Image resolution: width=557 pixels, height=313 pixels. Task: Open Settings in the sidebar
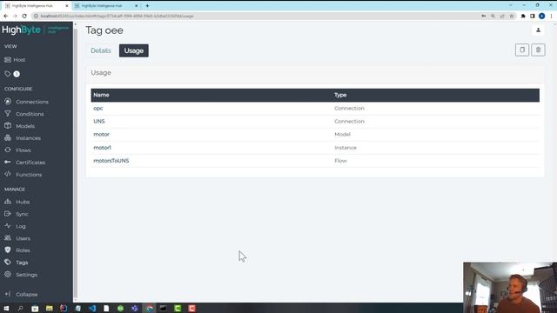coord(21,275)
